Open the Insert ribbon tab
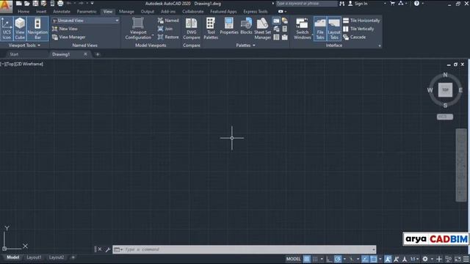 click(x=41, y=12)
